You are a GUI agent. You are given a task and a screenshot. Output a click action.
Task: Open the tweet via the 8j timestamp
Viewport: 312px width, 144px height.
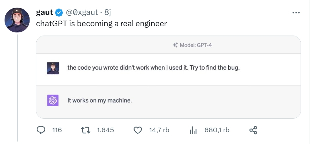[x=108, y=12]
